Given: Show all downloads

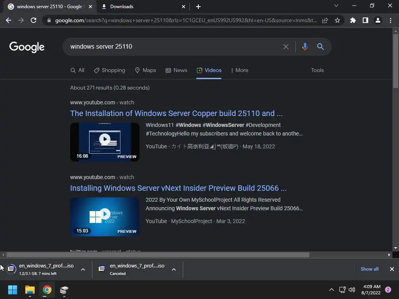Looking at the screenshot, I should point(369,269).
